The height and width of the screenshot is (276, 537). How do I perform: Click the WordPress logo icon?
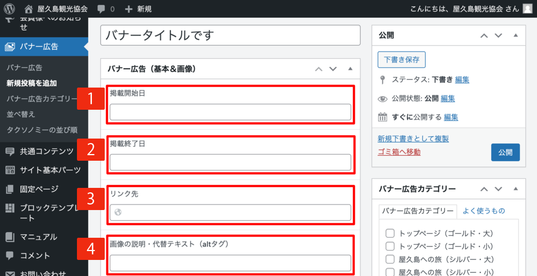9,9
